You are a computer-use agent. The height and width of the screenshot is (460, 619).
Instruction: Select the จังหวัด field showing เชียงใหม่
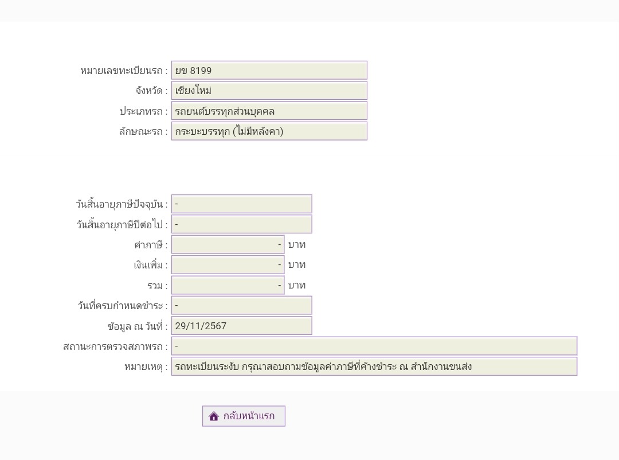[269, 91]
